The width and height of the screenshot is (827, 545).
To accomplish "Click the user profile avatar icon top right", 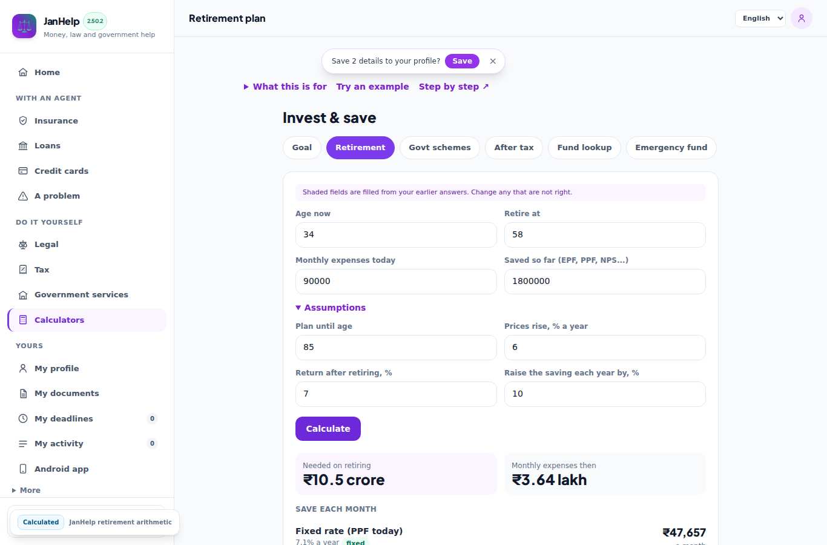I will (802, 18).
